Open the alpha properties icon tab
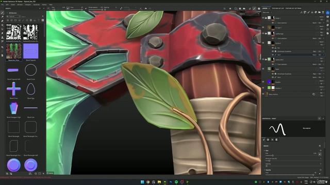The width and height of the screenshot is (330, 185). [x=268, y=140]
